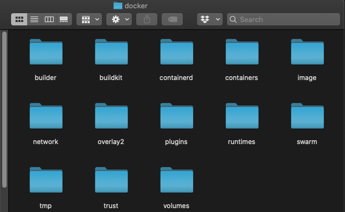Click the 'buildkit' name label
Image resolution: width=345 pixels, height=212 pixels.
[111, 78]
